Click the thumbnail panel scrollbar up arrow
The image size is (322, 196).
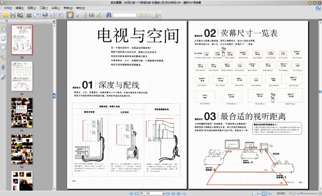pyautogui.click(x=54, y=26)
